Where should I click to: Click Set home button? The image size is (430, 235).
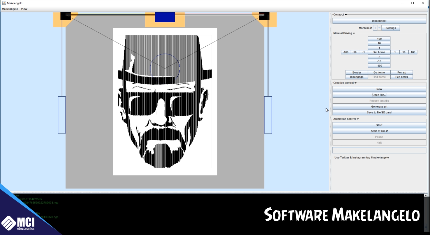coord(379,52)
